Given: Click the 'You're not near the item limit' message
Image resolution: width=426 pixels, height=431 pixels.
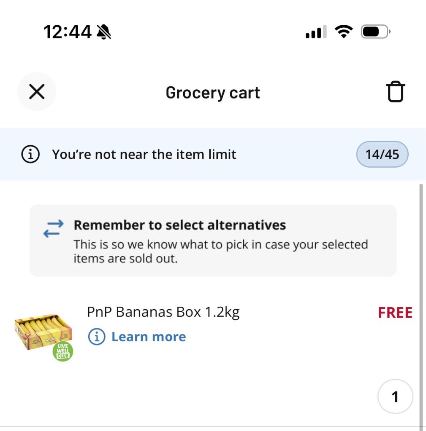Looking at the screenshot, I should (x=144, y=155).
